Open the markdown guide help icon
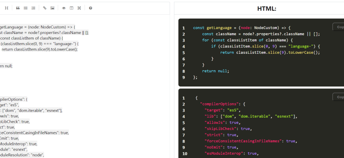Image resolution: width=344 pixels, height=158 pixels. point(91,8)
